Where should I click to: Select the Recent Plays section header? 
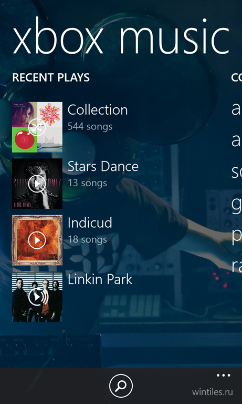tap(51, 77)
